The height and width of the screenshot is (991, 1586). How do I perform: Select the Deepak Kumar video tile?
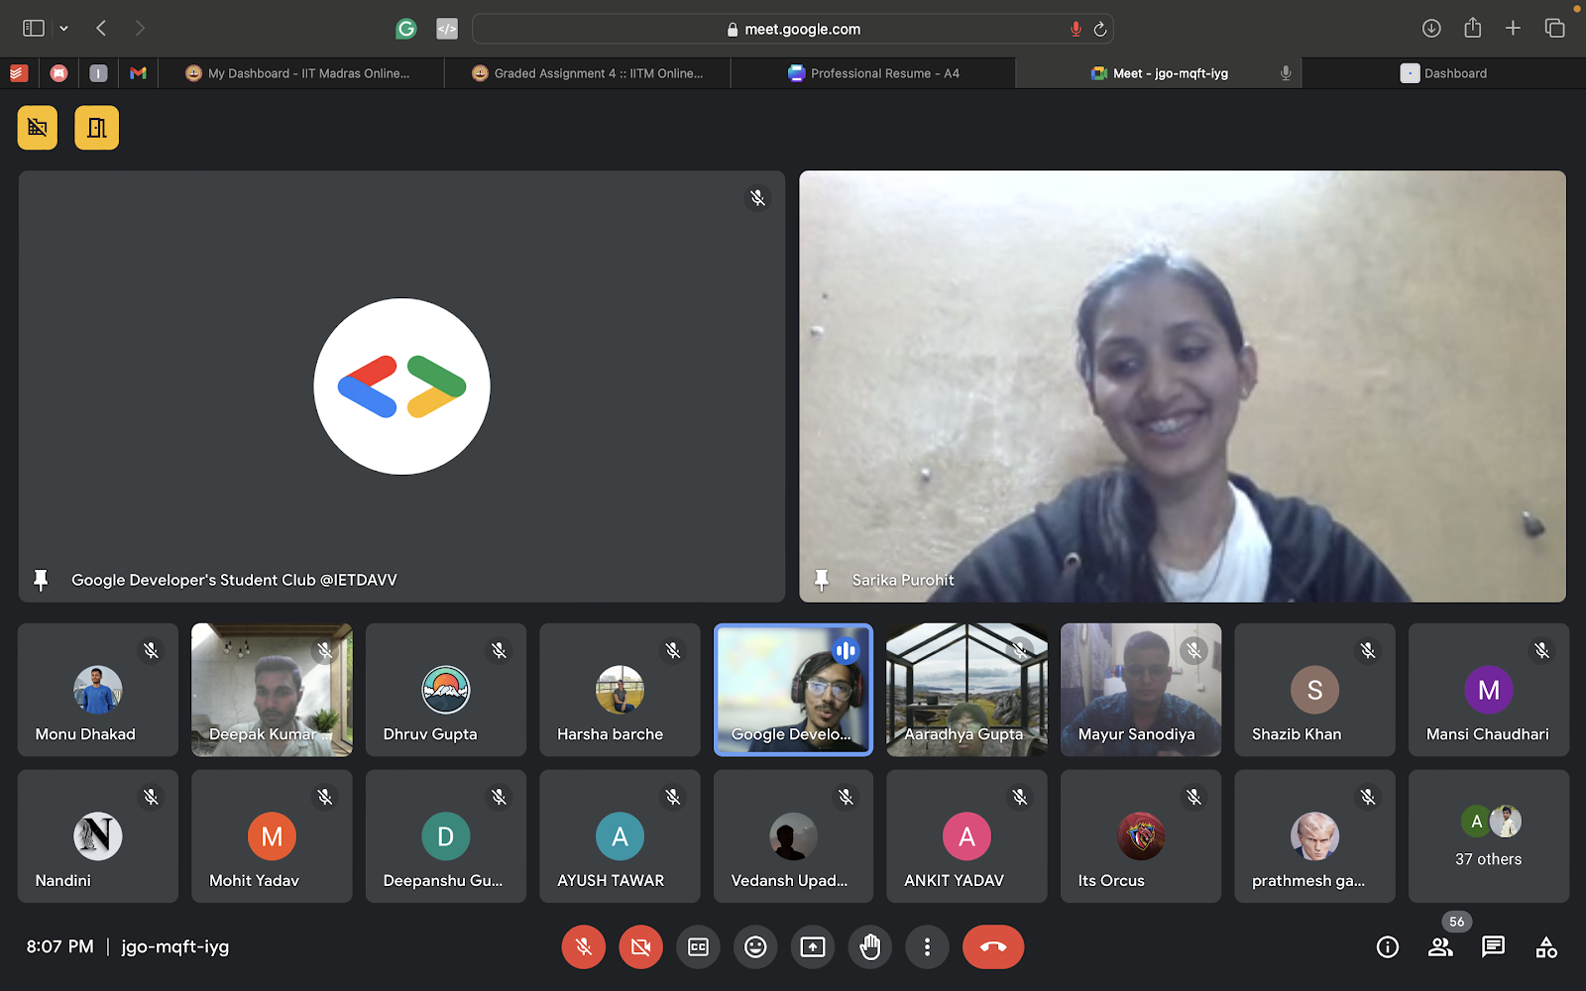272,690
